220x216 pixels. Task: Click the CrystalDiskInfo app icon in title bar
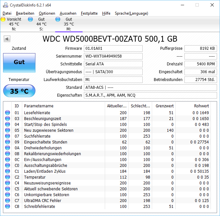6,5
